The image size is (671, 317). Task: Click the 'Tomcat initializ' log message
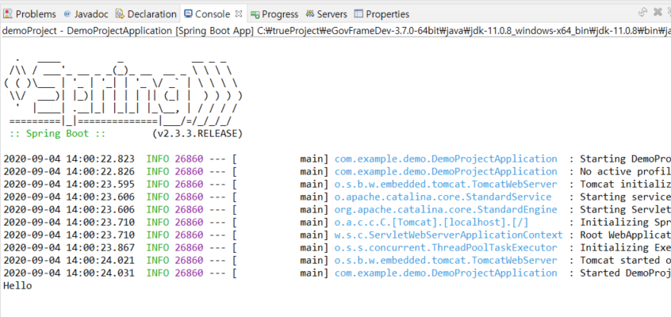[625, 185]
